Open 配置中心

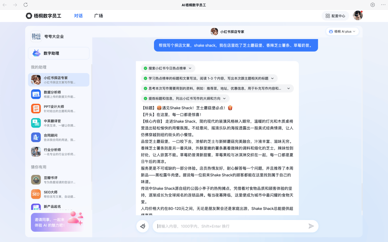click(335, 16)
